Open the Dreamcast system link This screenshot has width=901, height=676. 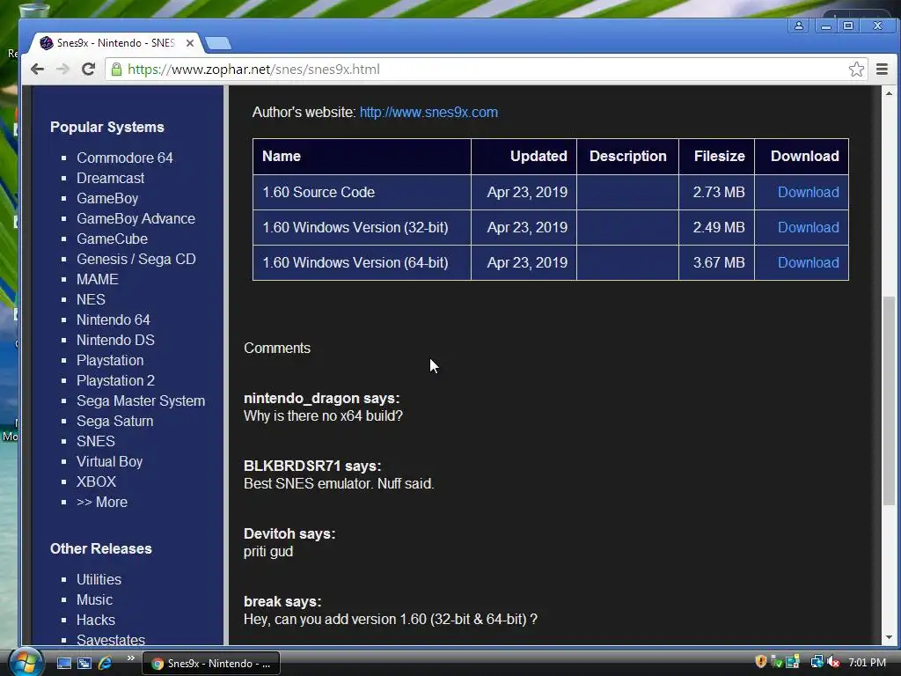click(x=110, y=178)
